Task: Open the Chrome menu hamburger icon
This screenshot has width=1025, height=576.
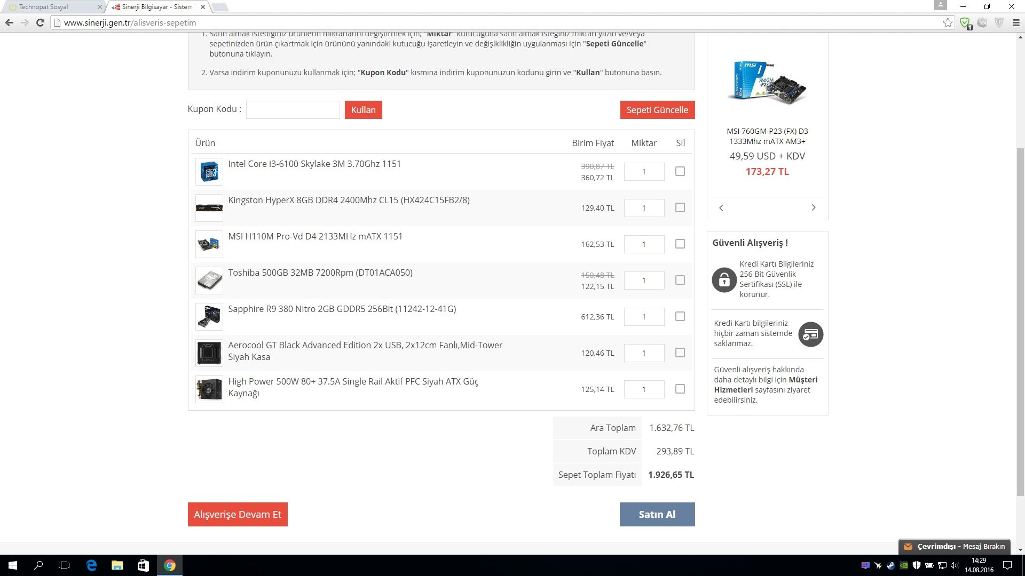Action: 1016,22
